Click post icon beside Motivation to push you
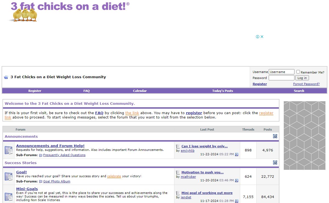The image size is (329, 203). [178, 173]
